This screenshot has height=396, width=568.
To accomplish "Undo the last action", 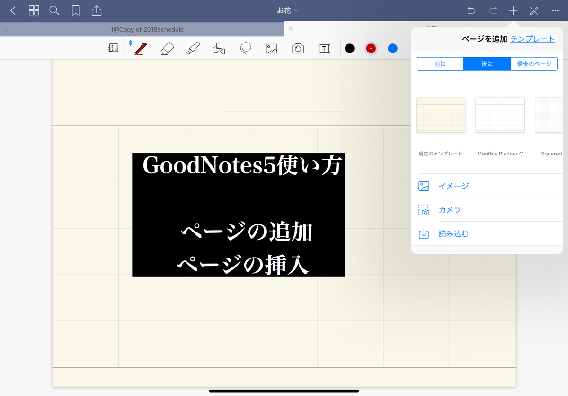I will click(471, 10).
